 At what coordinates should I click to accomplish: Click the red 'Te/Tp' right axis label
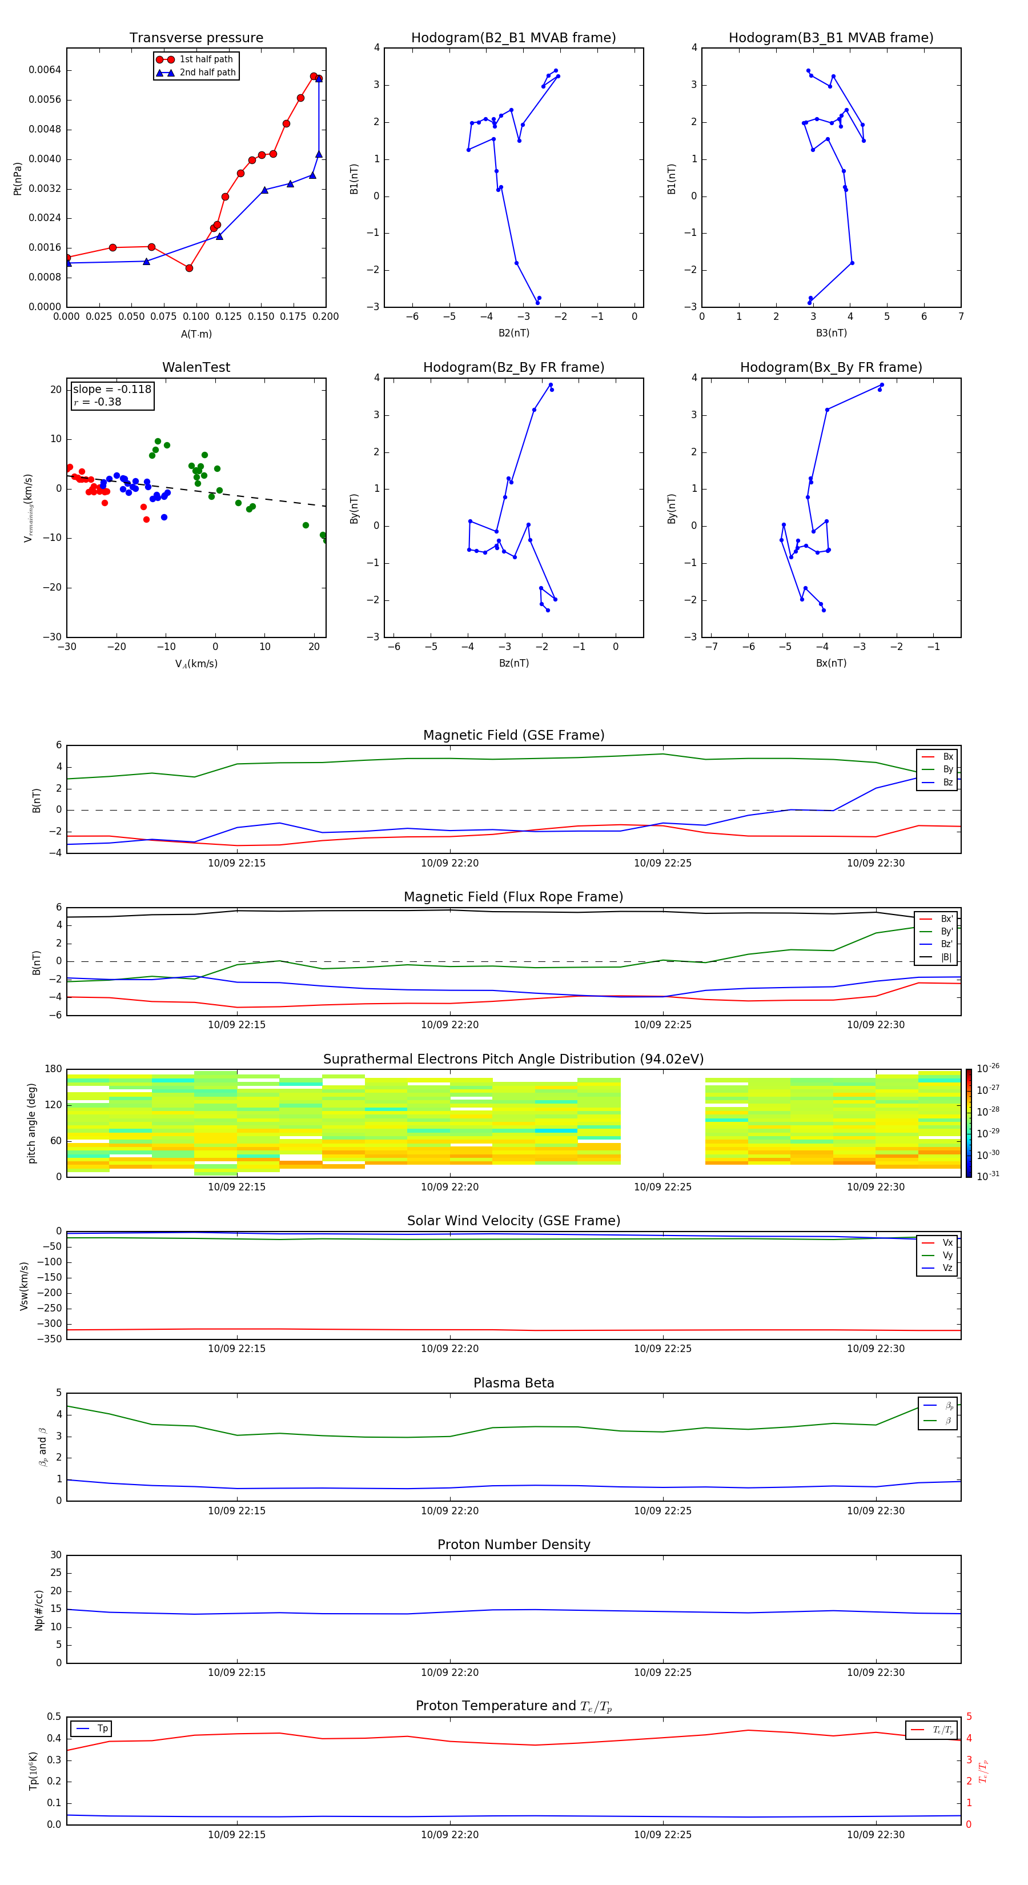pos(983,1771)
